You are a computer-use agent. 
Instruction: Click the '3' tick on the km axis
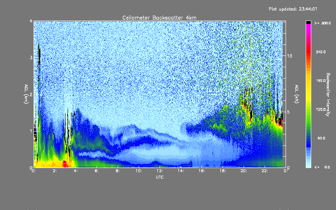31,58
